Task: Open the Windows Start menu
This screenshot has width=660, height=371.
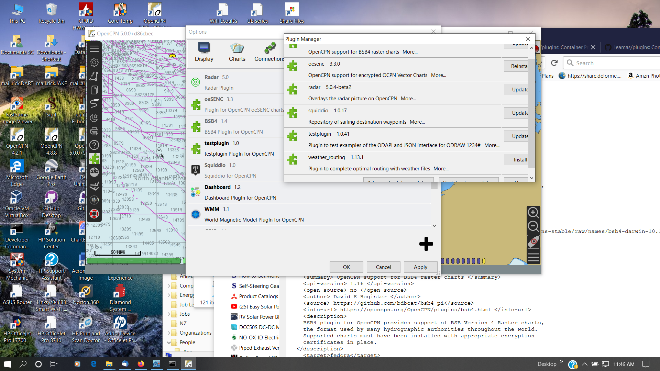Action: coord(7,364)
